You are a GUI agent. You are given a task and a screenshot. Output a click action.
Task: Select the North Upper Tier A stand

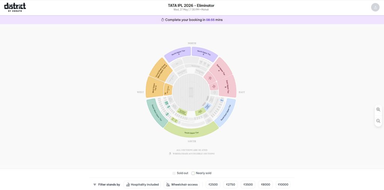point(178,54)
